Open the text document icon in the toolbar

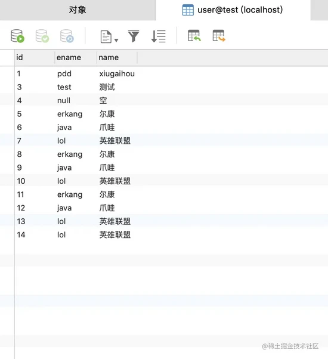pyautogui.click(x=106, y=36)
